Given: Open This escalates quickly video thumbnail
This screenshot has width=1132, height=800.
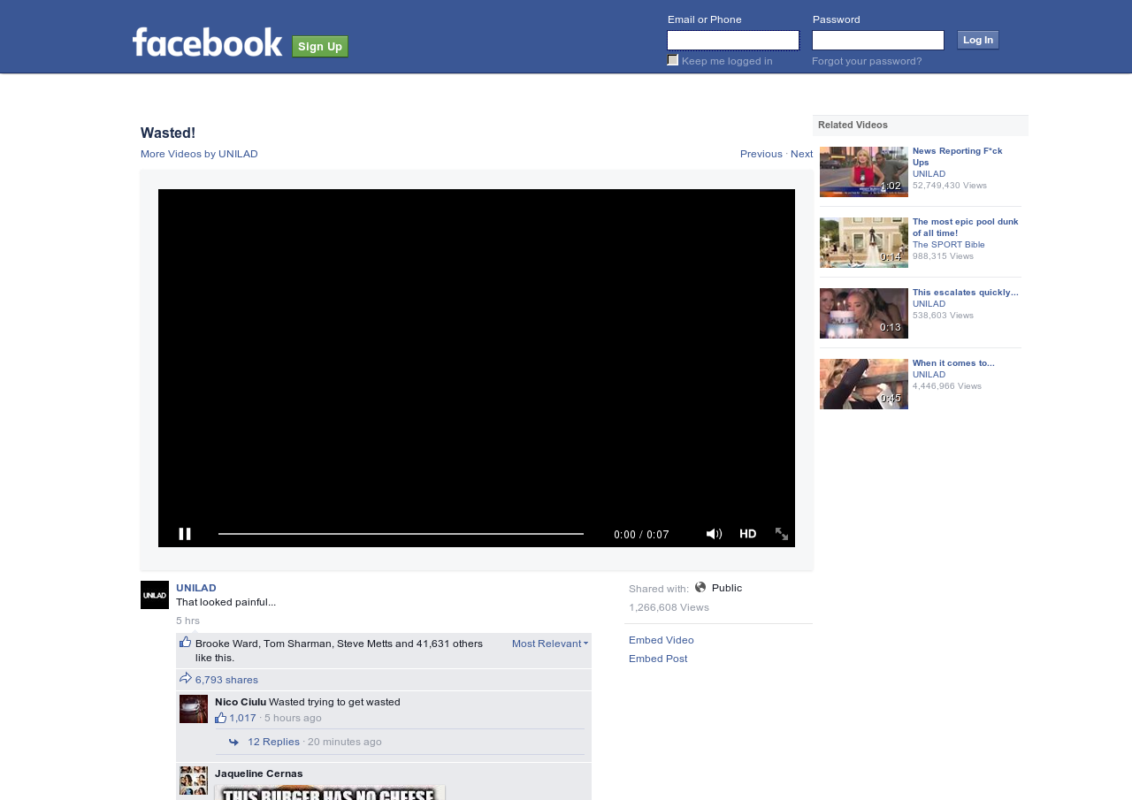Looking at the screenshot, I should [x=864, y=313].
